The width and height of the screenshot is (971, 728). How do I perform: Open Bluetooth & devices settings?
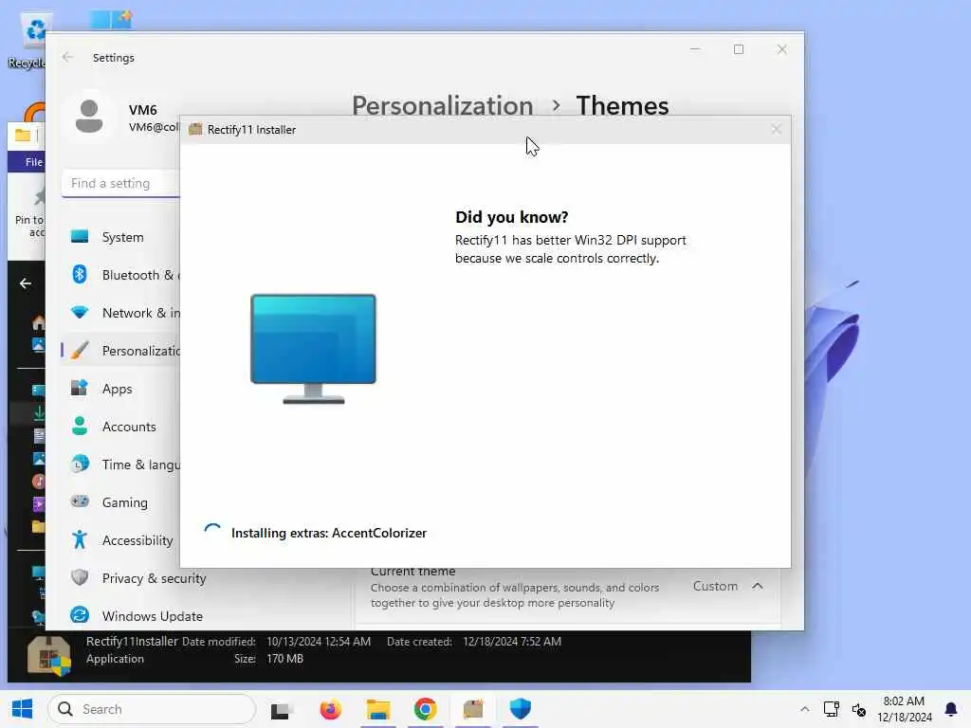(x=120, y=275)
